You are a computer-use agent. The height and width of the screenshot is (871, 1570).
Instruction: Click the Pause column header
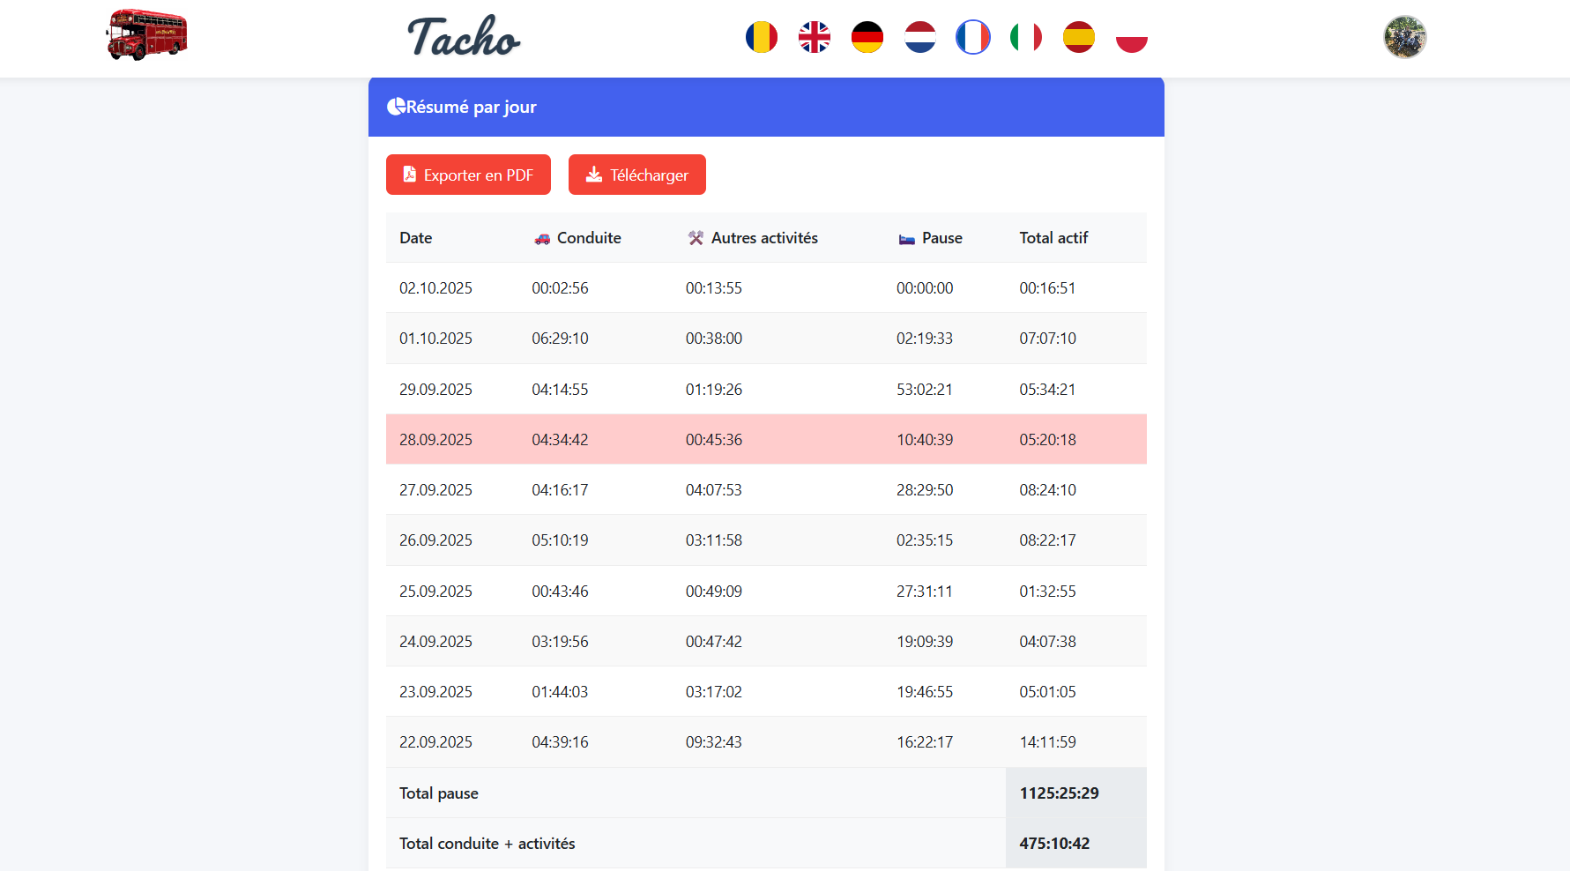coord(941,238)
